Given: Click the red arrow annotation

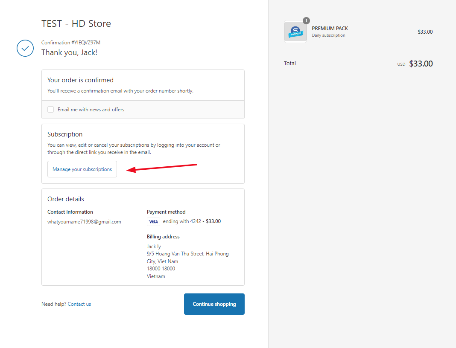Looking at the screenshot, I should (x=162, y=167).
